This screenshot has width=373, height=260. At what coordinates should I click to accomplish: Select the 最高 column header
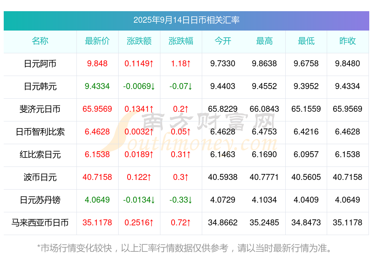point(264,41)
